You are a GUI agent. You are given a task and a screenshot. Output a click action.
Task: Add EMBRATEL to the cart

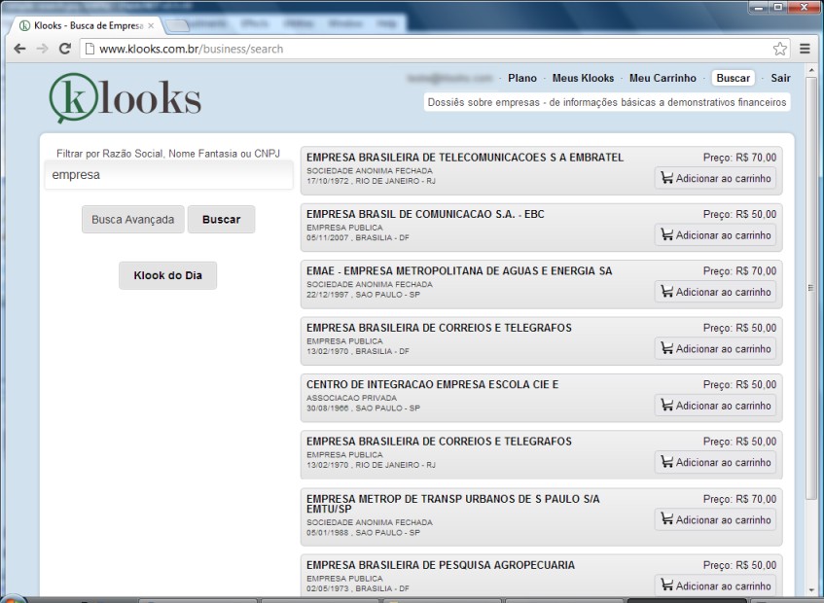715,178
